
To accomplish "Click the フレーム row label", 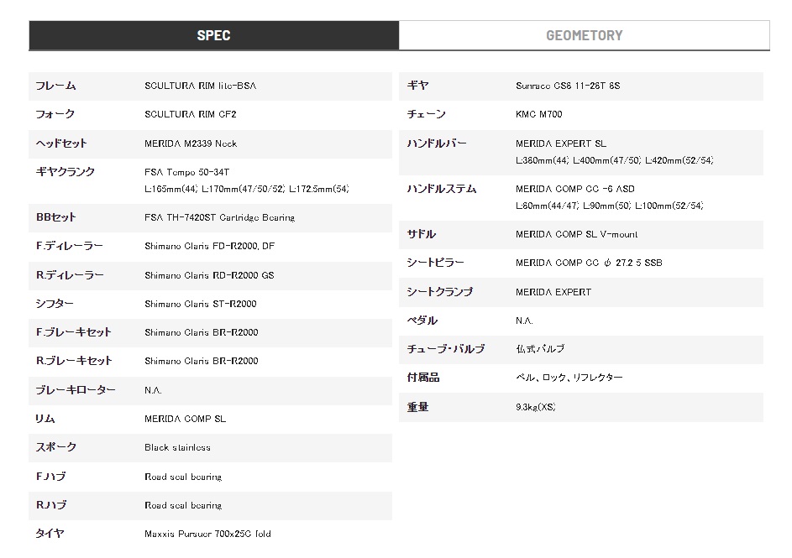I will click(x=55, y=86).
